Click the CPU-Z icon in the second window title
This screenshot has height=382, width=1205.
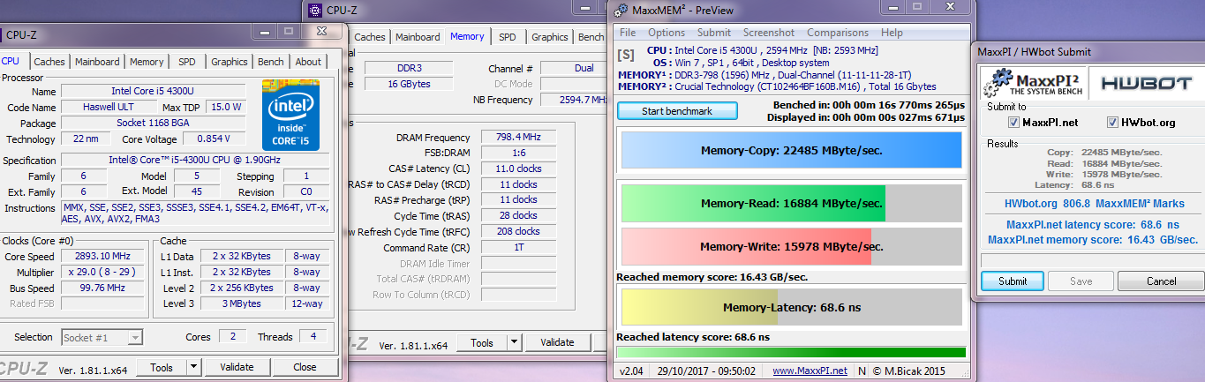[316, 11]
